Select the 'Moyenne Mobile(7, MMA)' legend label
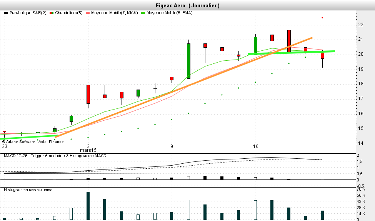The image size is (375, 221). [115, 13]
